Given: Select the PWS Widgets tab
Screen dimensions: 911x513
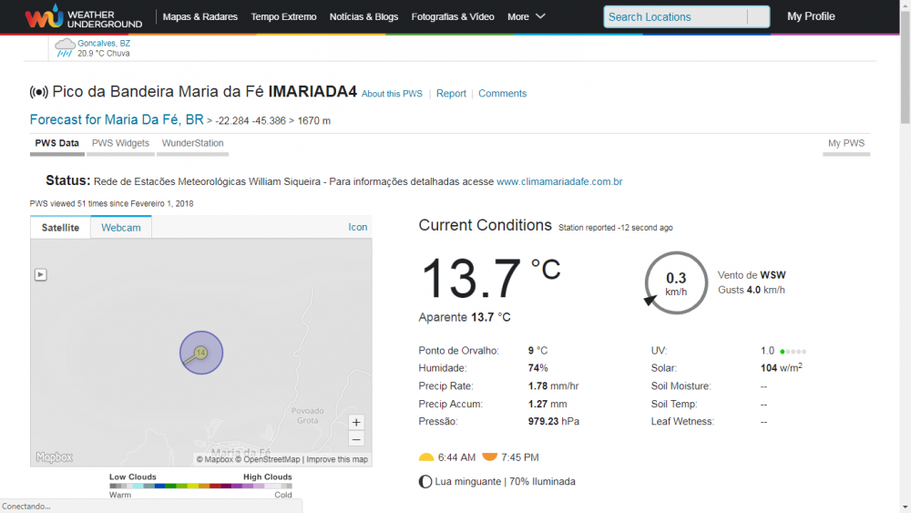Looking at the screenshot, I should 120,143.
